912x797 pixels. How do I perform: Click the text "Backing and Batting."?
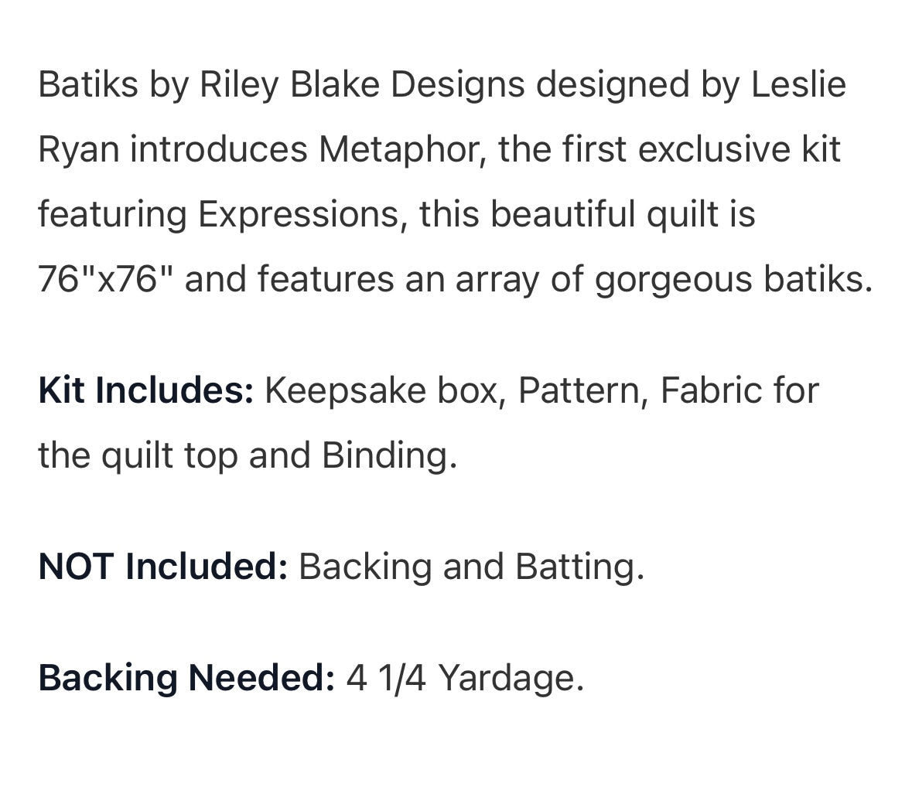click(471, 567)
